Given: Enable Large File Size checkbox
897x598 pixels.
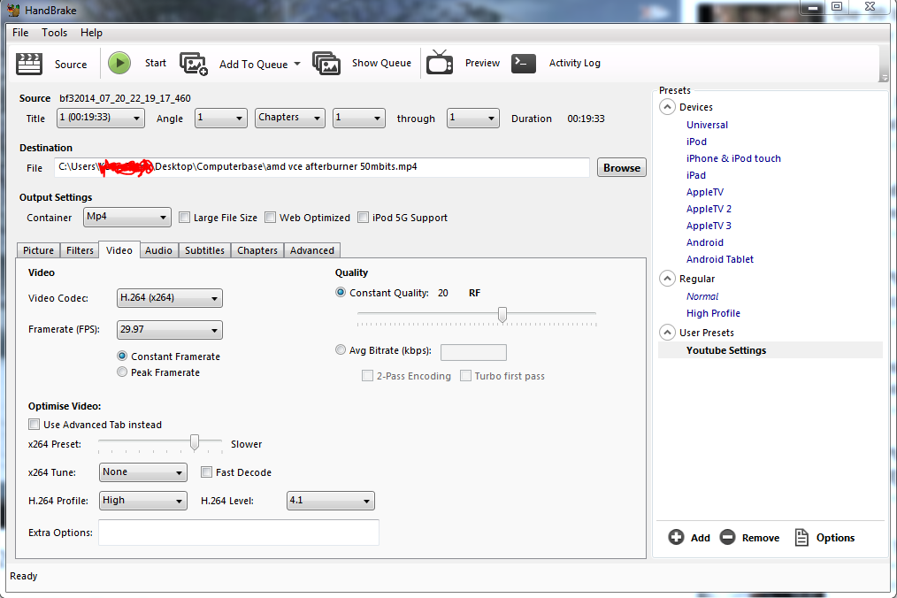Looking at the screenshot, I should [x=184, y=218].
